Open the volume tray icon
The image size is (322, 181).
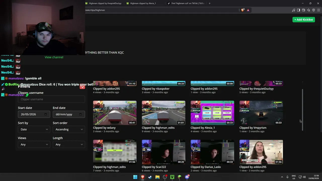(x=304, y=177)
